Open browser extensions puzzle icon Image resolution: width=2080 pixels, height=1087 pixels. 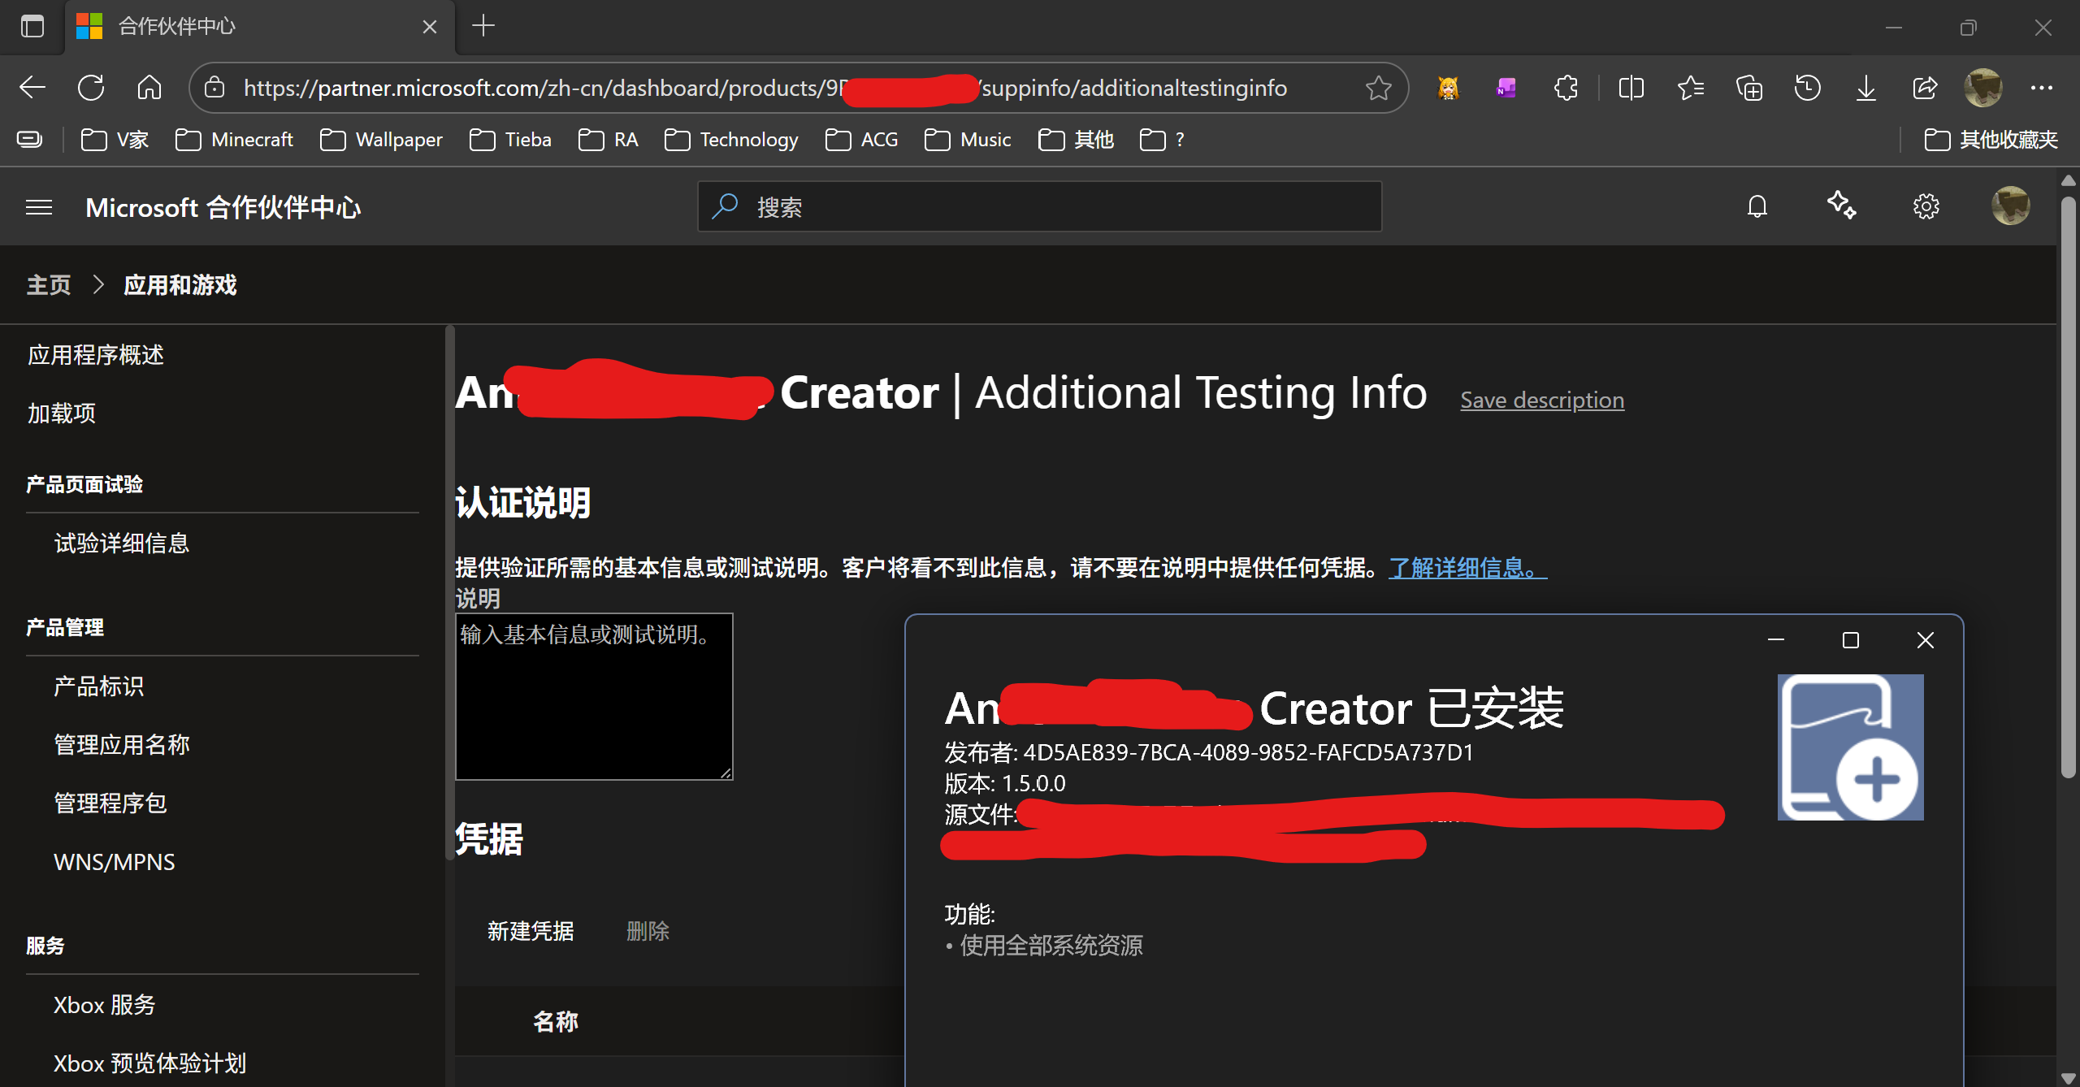point(1566,88)
